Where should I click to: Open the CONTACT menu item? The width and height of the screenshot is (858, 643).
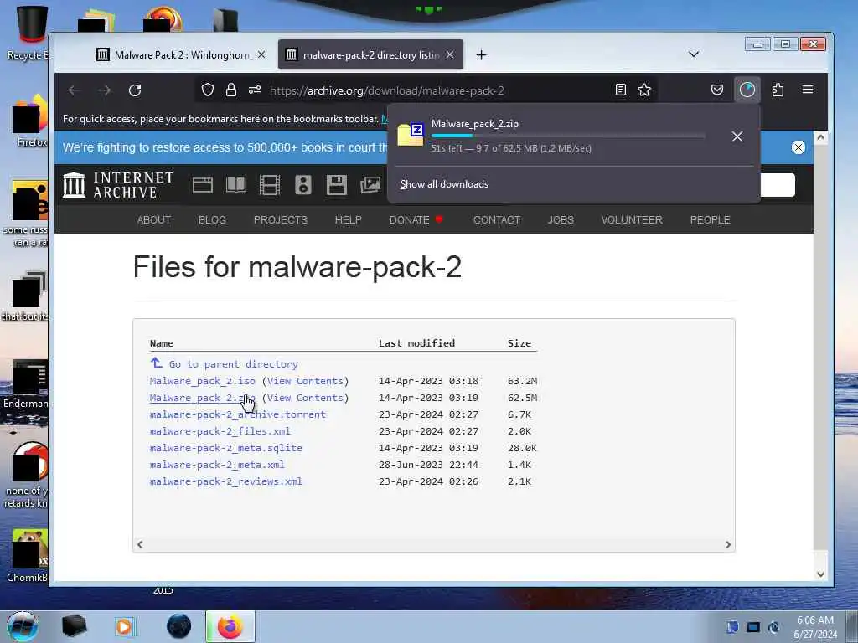(497, 220)
